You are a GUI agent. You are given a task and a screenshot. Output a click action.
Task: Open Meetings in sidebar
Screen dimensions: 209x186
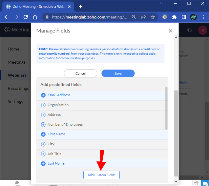[17, 62]
